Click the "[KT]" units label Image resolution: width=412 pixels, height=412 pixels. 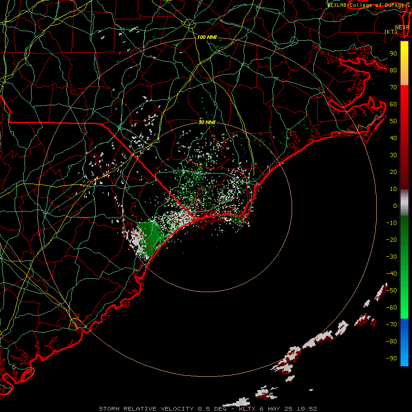[x=391, y=32]
